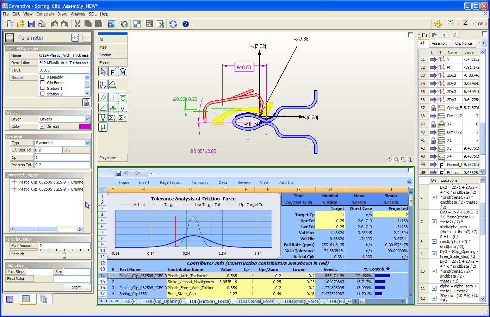The width and height of the screenshot is (490, 317).
Task: Select the friction (μ) constraint tool
Action: (103, 127)
